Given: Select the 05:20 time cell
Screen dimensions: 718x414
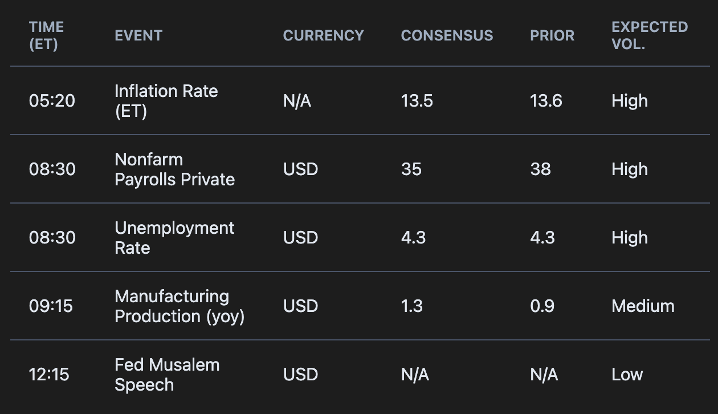Looking at the screenshot, I should [x=52, y=101].
